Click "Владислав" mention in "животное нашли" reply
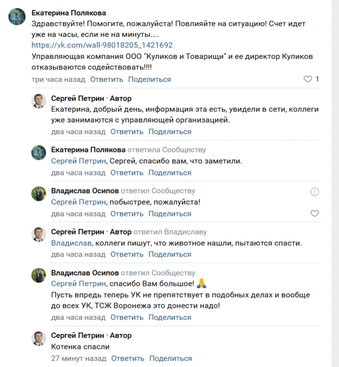339x367 pixels. pos(71,243)
